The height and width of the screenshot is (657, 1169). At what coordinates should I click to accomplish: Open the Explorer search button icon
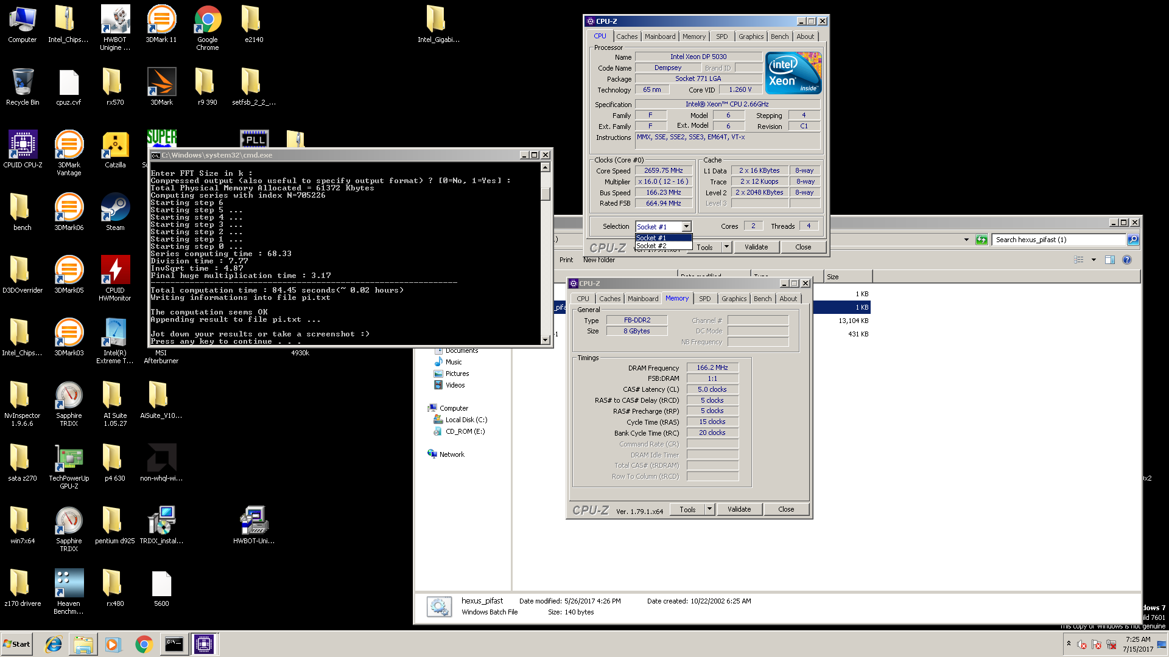pos(1133,240)
